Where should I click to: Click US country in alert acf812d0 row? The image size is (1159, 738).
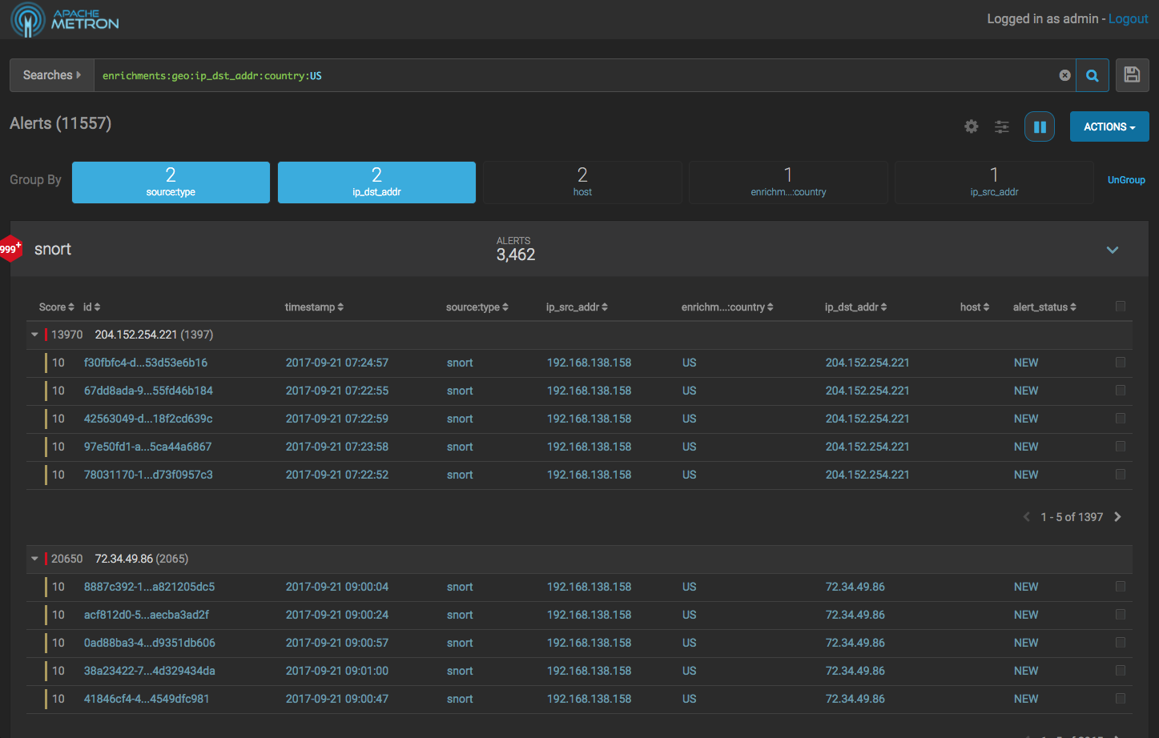pos(690,615)
